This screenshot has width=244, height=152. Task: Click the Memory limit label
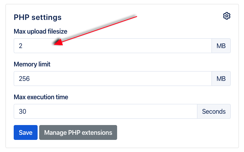click(32, 64)
